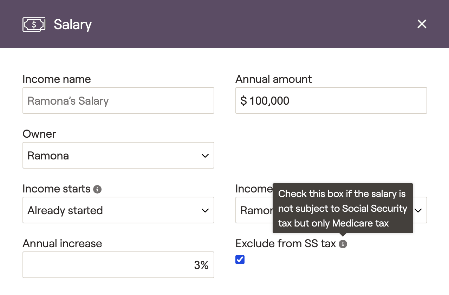Click the Salary cash icon in header
Image resolution: width=449 pixels, height=295 pixels.
(x=34, y=24)
